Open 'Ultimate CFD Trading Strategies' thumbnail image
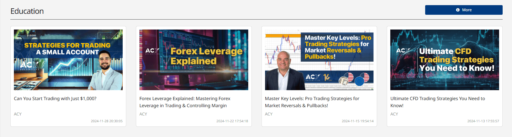This screenshot has height=137, width=512. coord(445,60)
